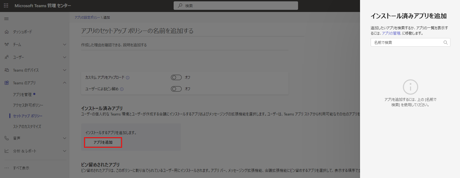This screenshot has width=460, height=178.
Task: Click the top 検索 search box
Action: pyautogui.click(x=236, y=6)
